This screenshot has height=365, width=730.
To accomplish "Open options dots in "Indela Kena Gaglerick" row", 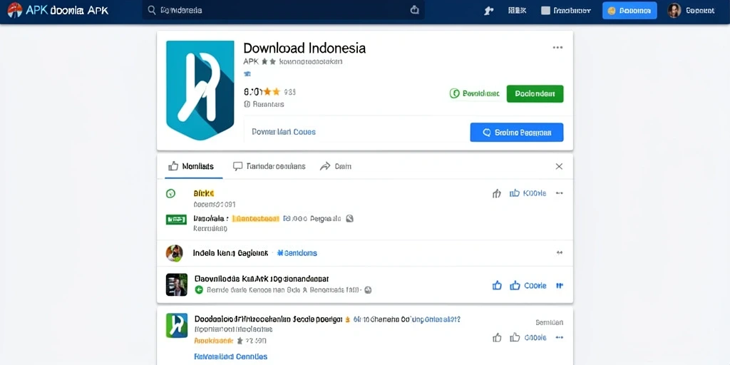I will [560, 253].
